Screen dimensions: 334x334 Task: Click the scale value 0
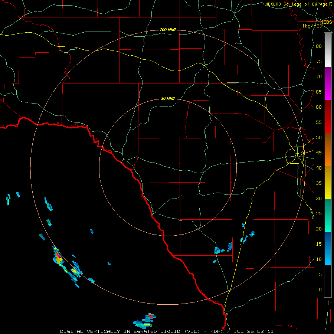click(x=320, y=290)
